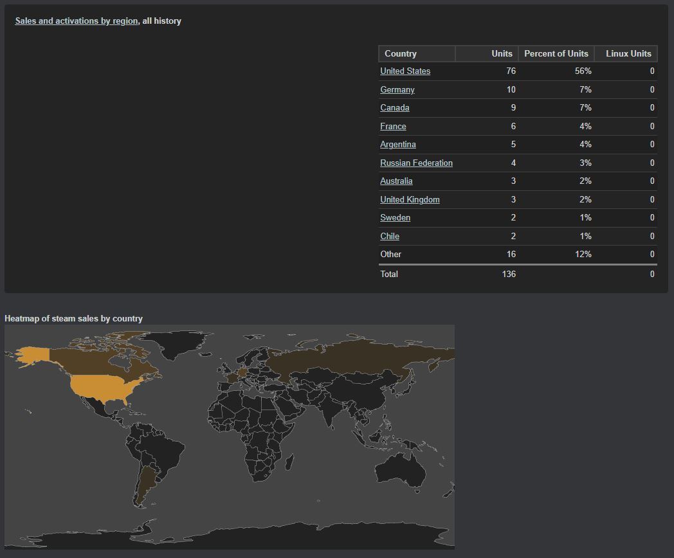Screen dimensions: 674x558
Task: Select the Other 12% value
Action: click(583, 255)
